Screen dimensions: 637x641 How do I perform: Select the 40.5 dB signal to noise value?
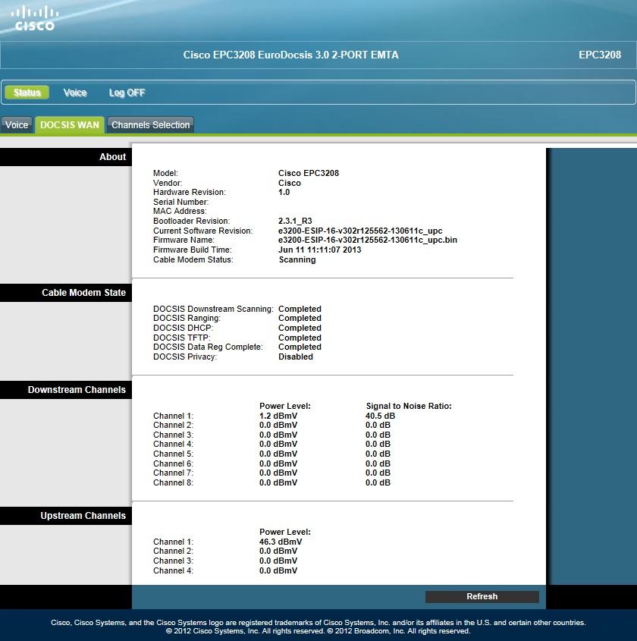[x=380, y=416]
